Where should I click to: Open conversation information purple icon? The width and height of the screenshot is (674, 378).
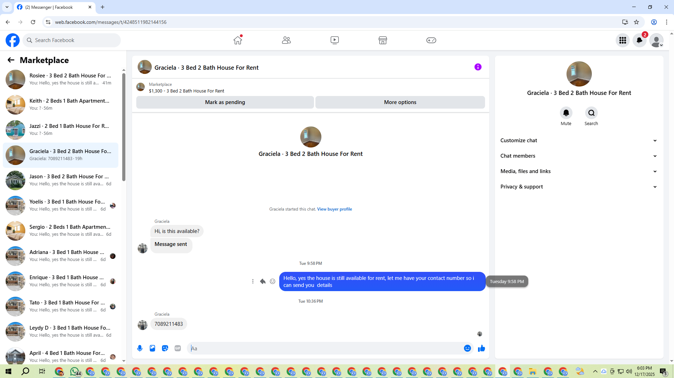click(x=478, y=67)
